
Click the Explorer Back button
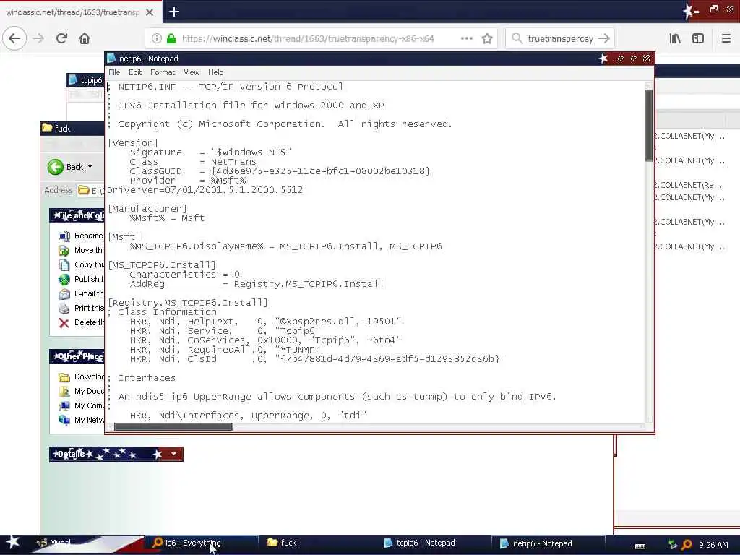pos(65,167)
